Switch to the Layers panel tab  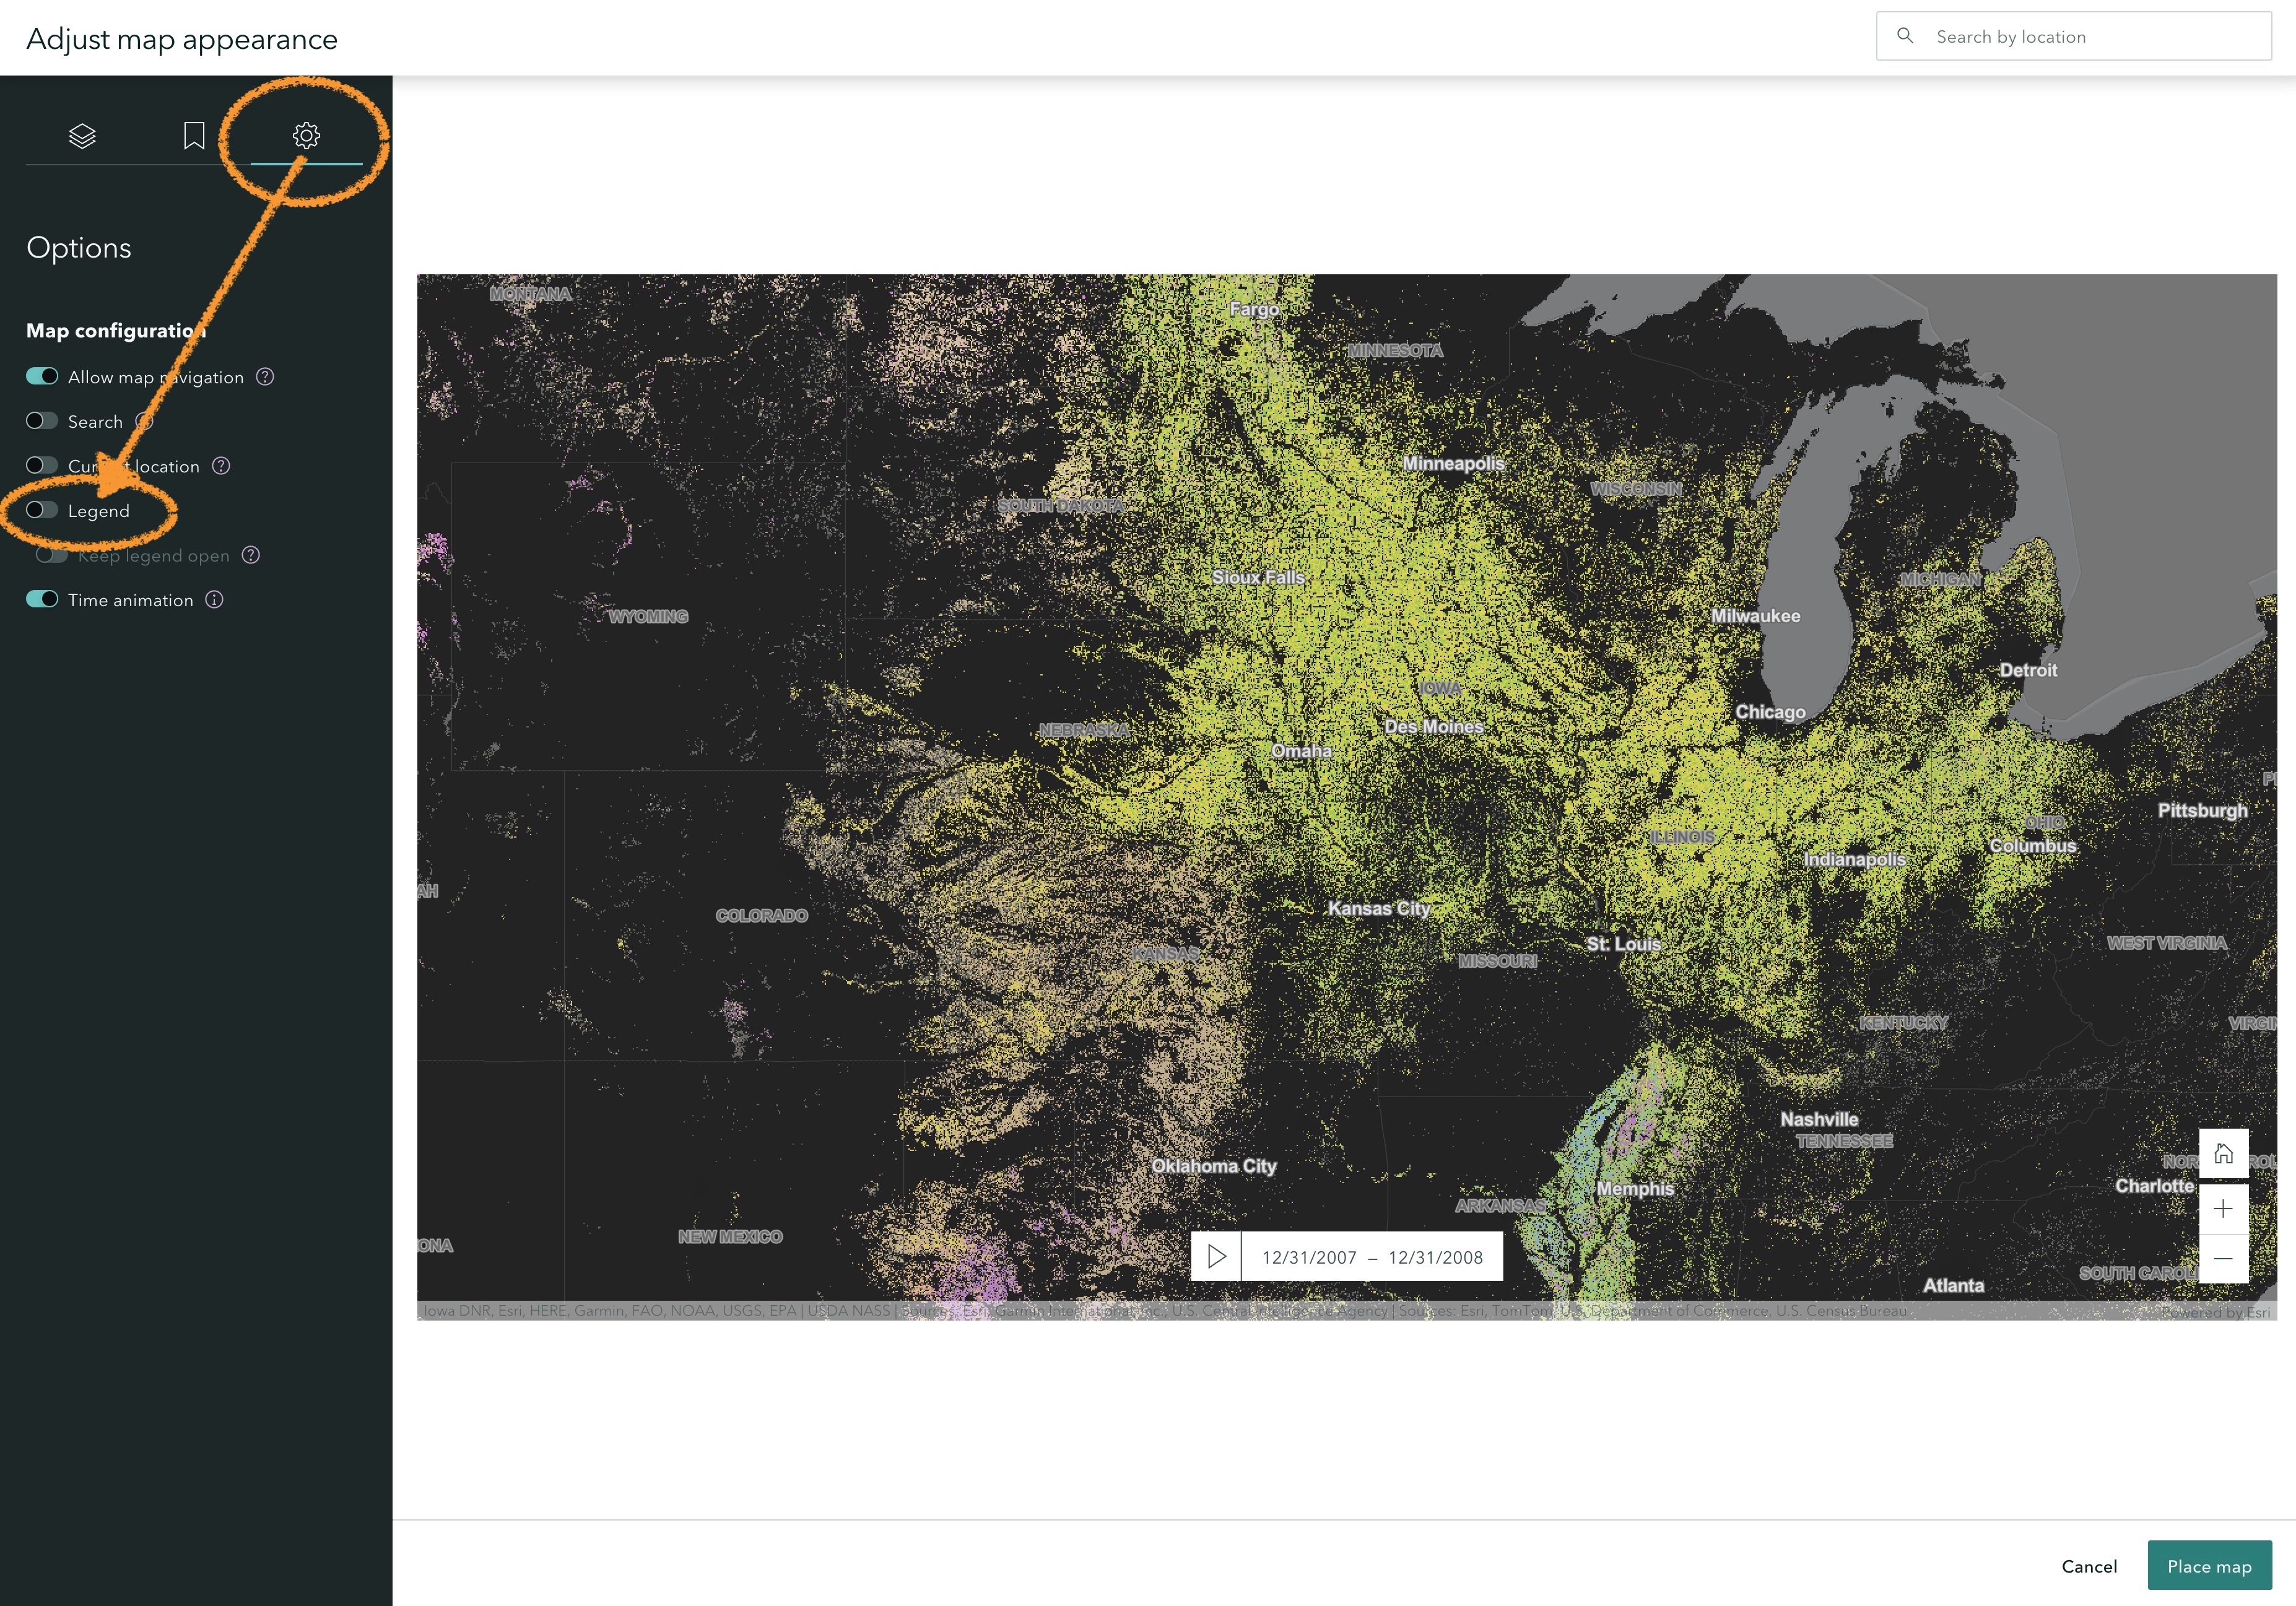[x=82, y=135]
